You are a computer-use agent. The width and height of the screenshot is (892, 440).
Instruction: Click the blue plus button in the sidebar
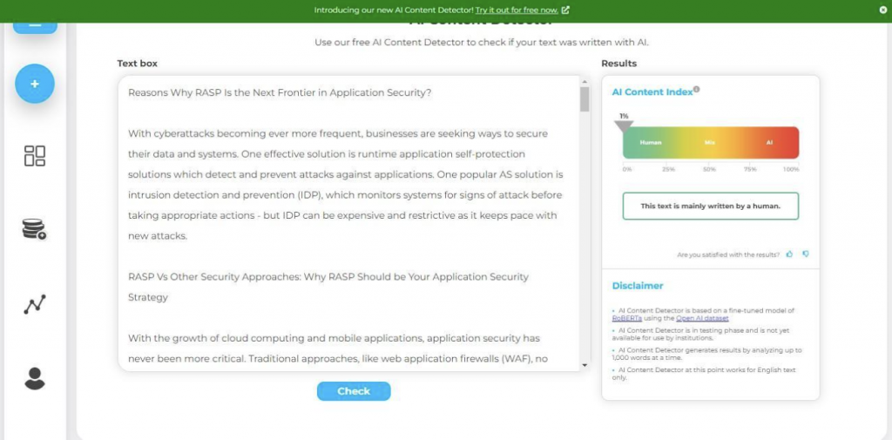pyautogui.click(x=35, y=84)
